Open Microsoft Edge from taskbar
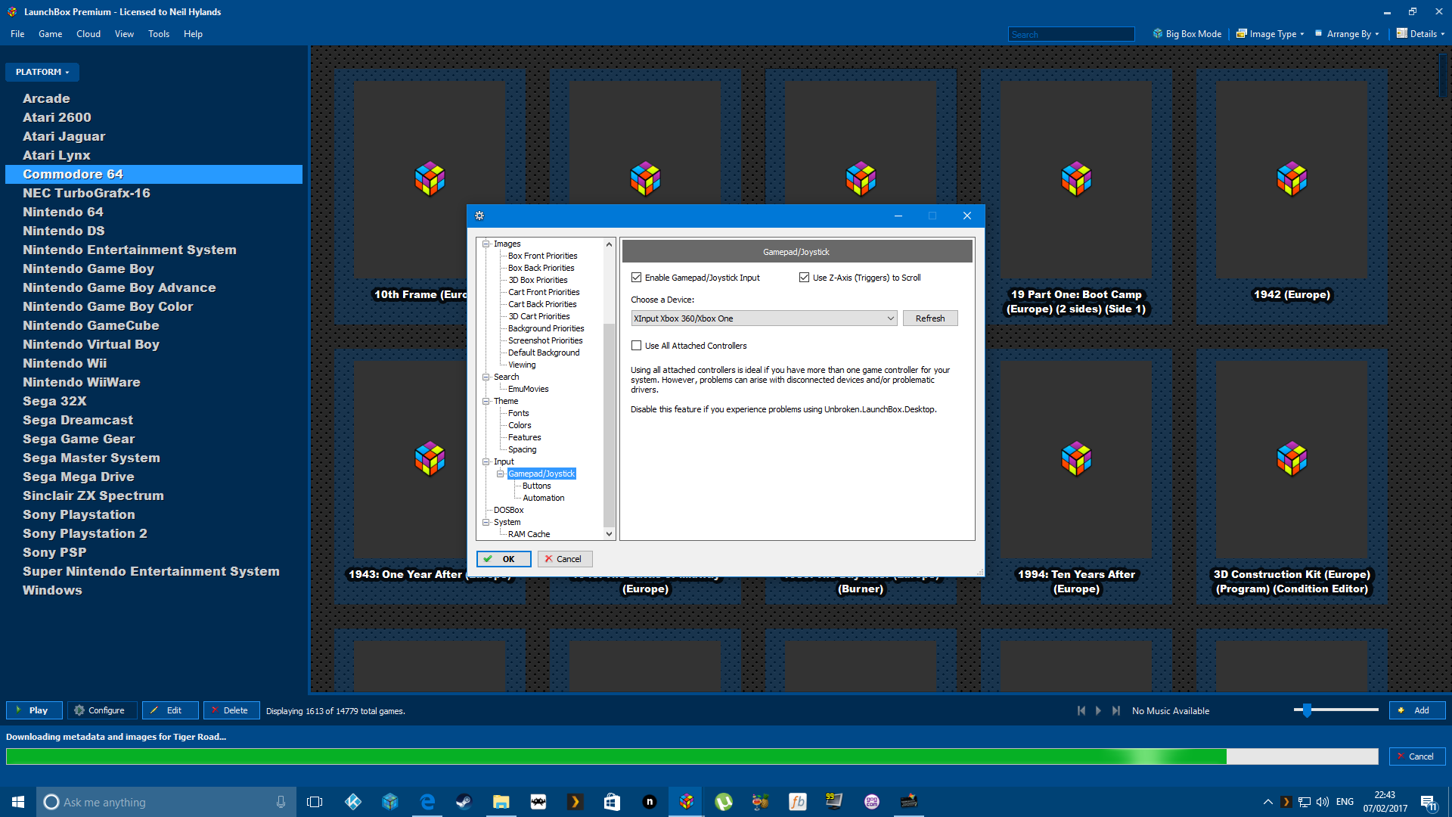This screenshot has height=817, width=1452. 427,802
